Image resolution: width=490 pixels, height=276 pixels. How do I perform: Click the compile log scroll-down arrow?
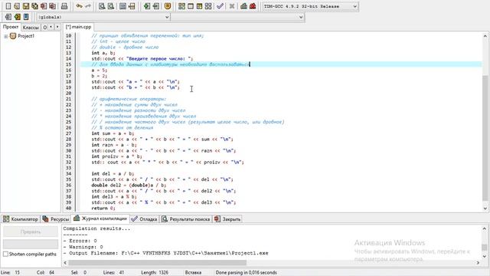[x=485, y=257]
